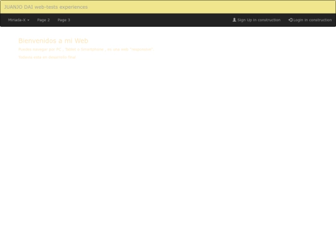Viewport: 336px width, 252px height.
Task: Open Login in construction link
Action: 310,20
